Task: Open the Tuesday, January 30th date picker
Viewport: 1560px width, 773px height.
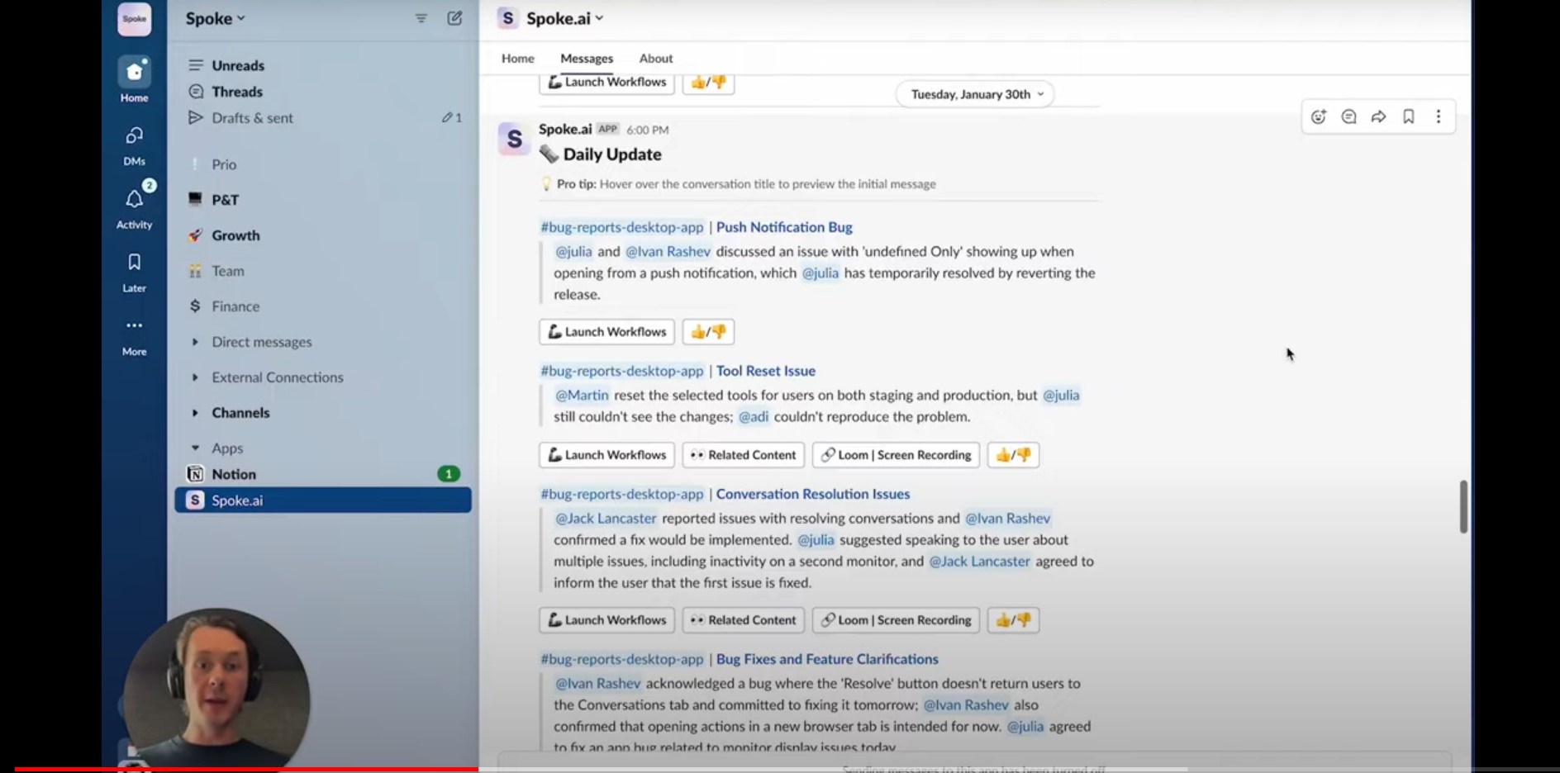Action: (x=977, y=94)
